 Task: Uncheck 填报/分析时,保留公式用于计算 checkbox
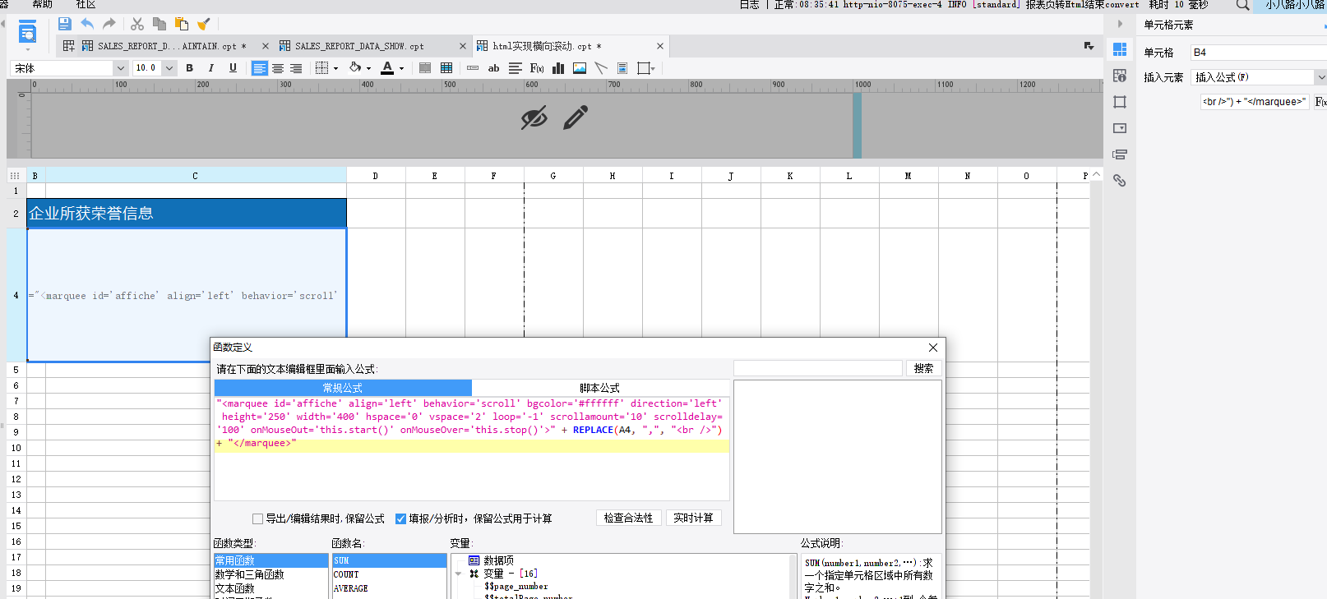point(401,518)
